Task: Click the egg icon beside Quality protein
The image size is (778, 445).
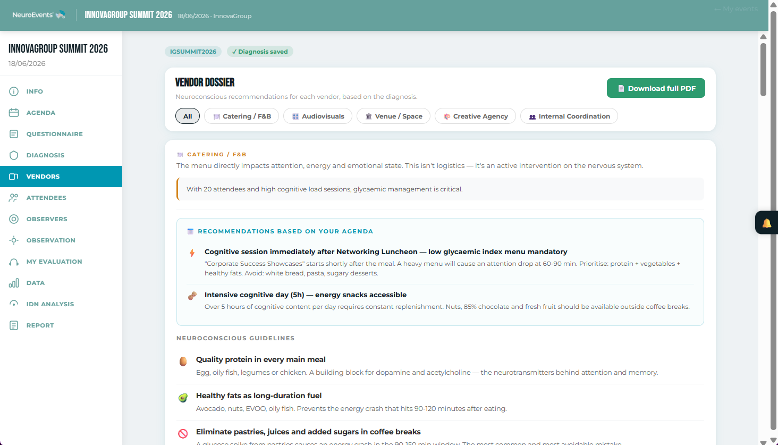Action: click(183, 362)
